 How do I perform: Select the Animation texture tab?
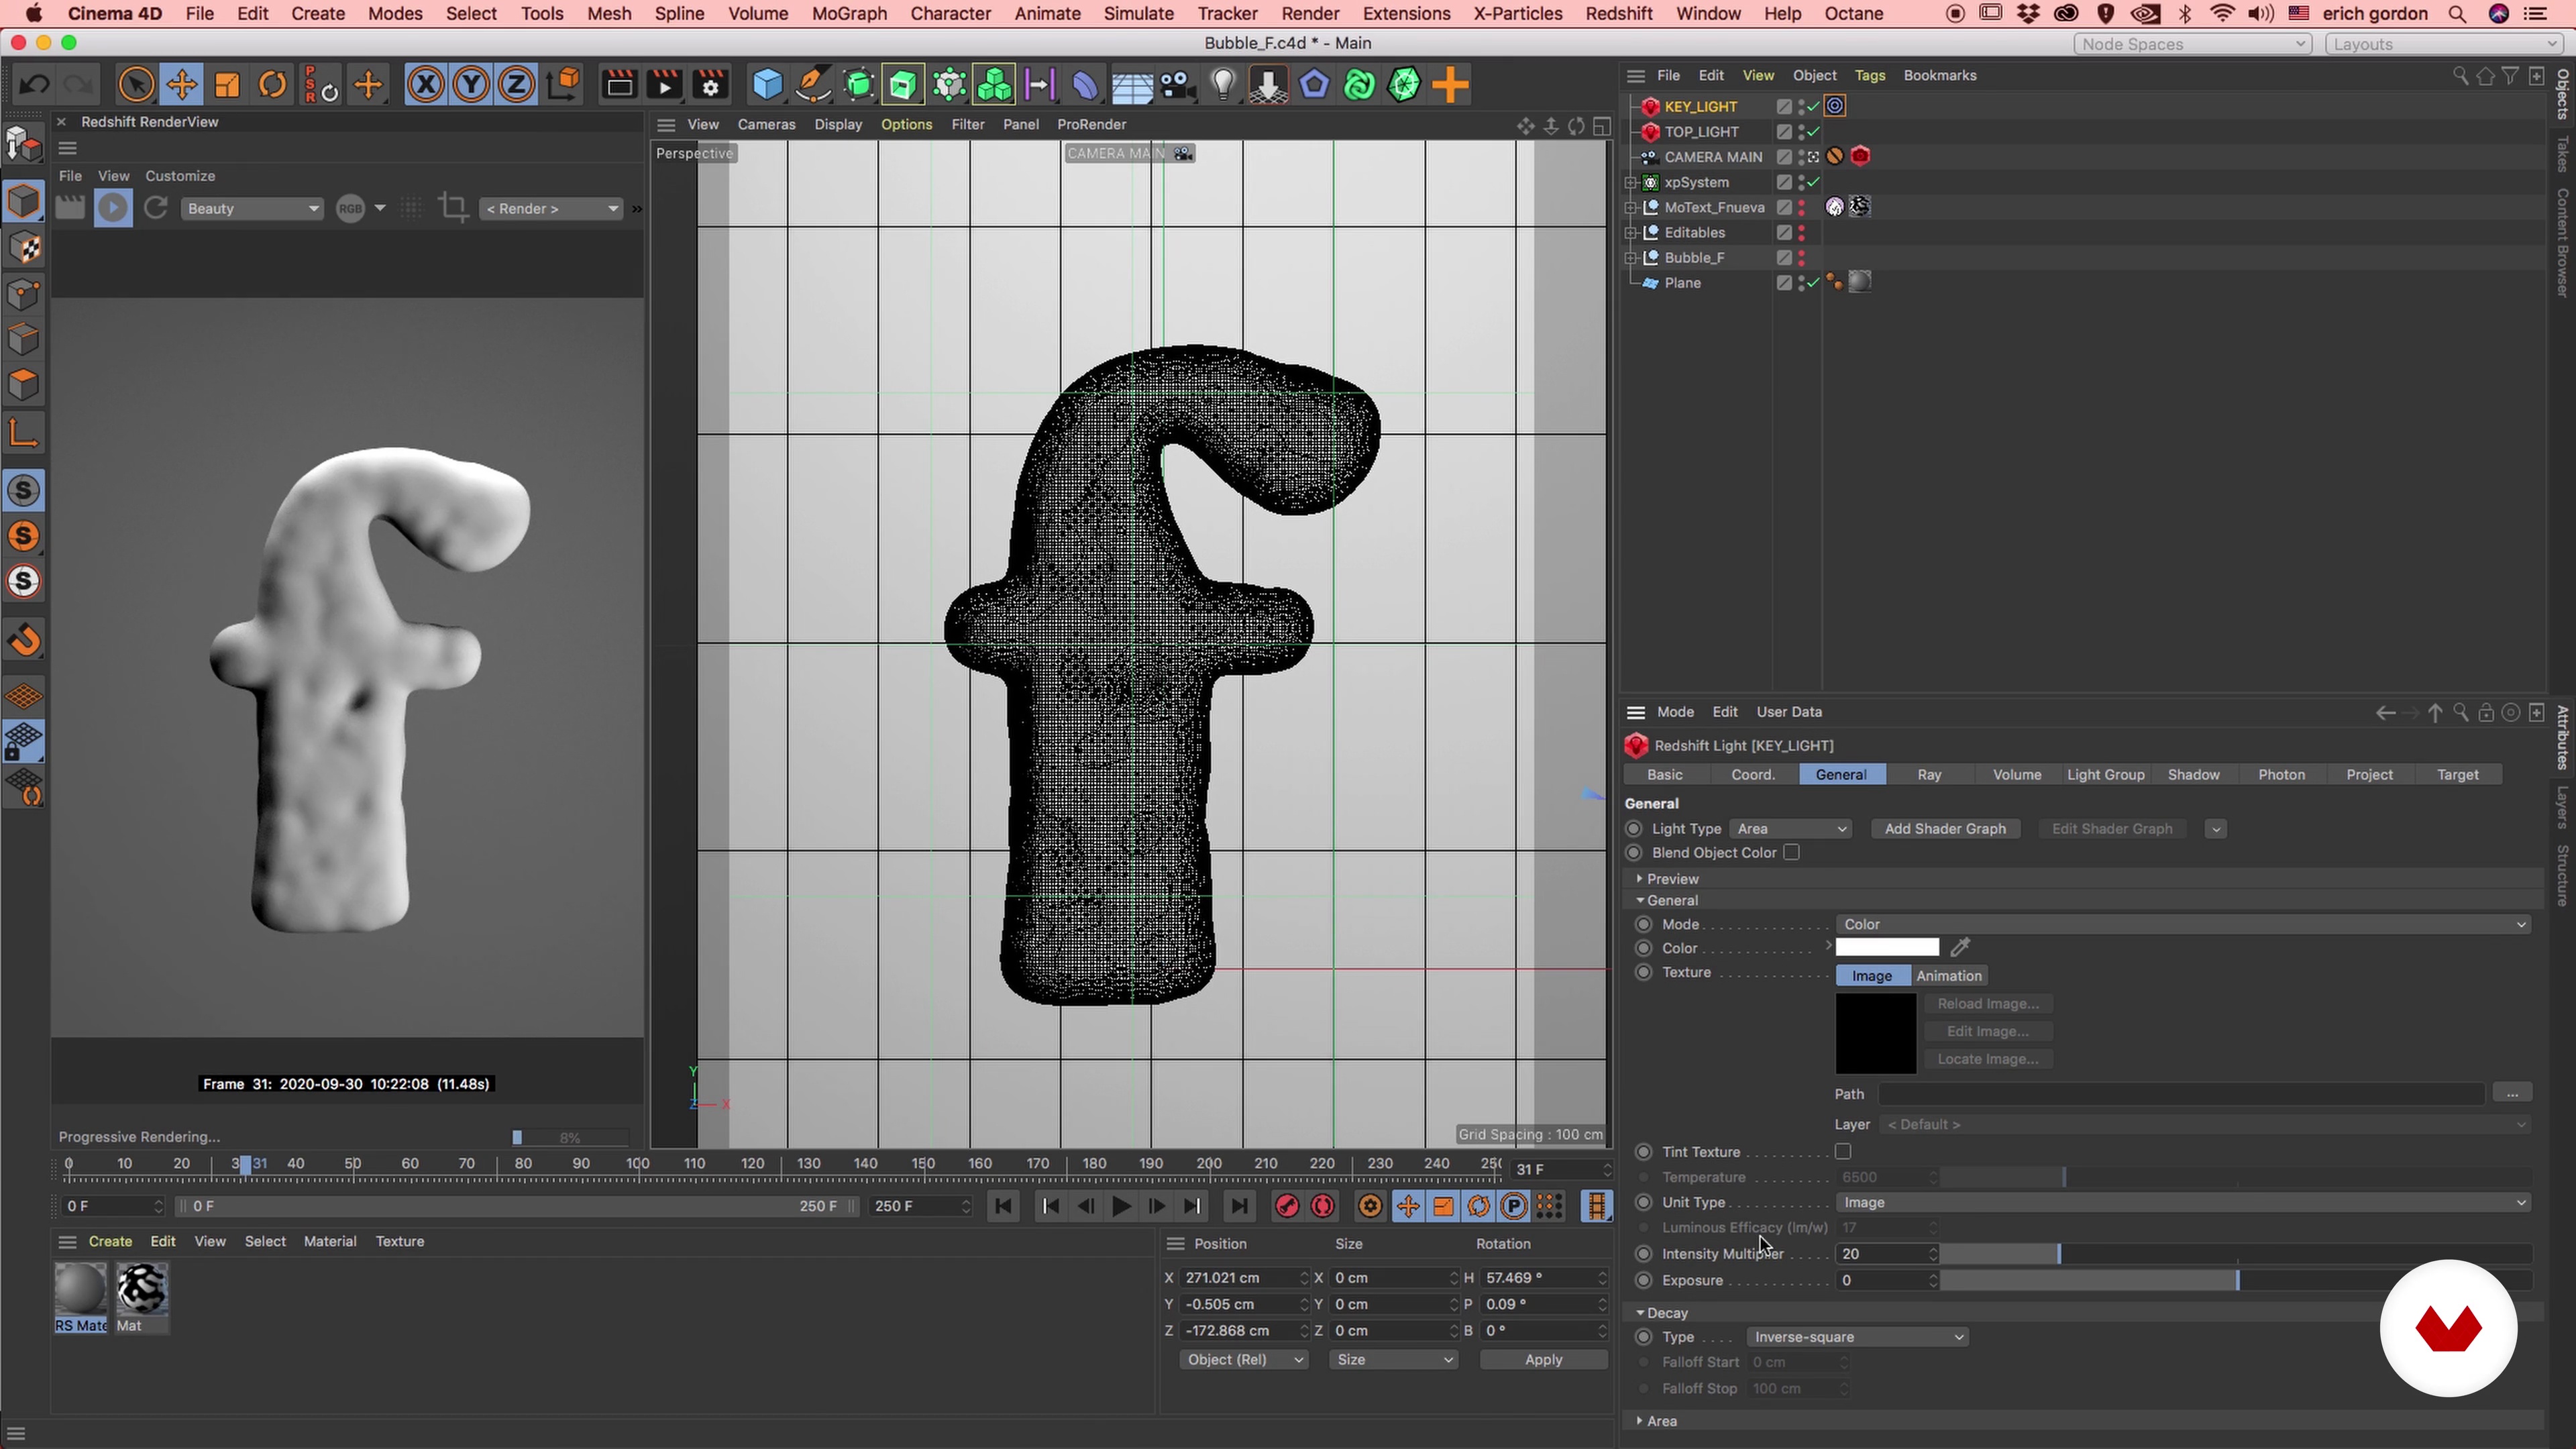point(1948,975)
